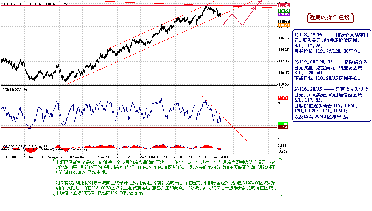Click the 26 Jul 2005 date label
This screenshot has height=211, width=372.
point(9,157)
